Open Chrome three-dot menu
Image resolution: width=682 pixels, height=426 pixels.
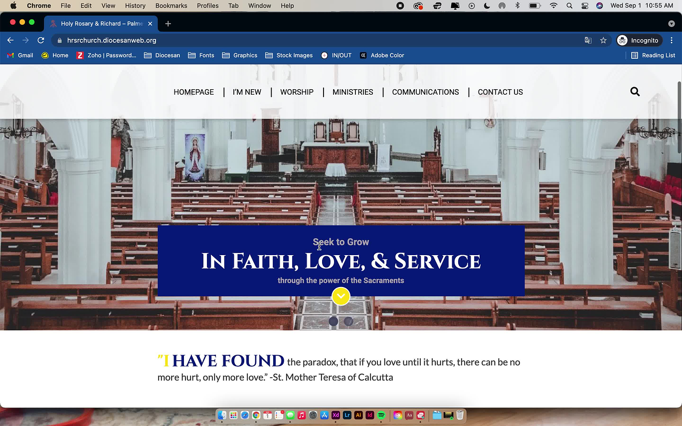pos(672,40)
